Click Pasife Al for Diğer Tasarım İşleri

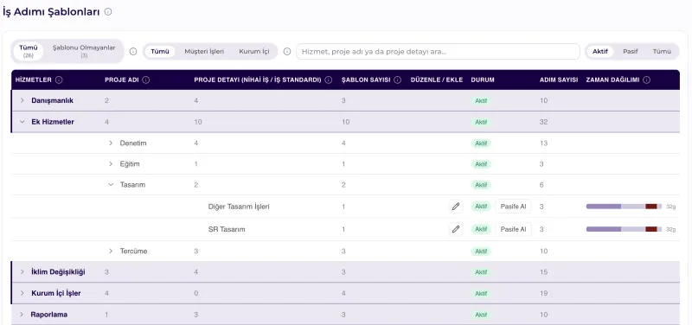click(x=513, y=207)
